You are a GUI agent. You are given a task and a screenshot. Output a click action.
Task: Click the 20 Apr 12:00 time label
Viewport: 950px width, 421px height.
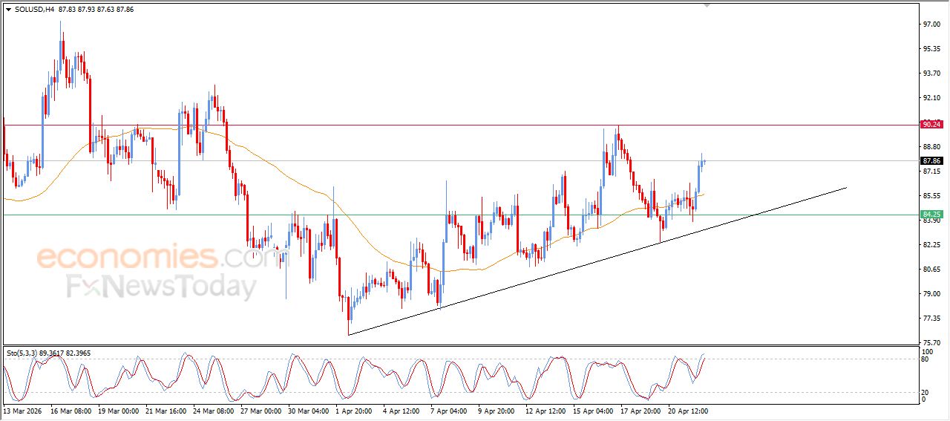(688, 410)
